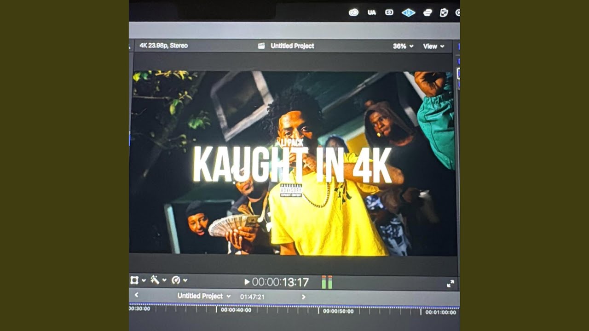Click the stacked bars menu bar icon
The image size is (589, 331).
[427, 13]
